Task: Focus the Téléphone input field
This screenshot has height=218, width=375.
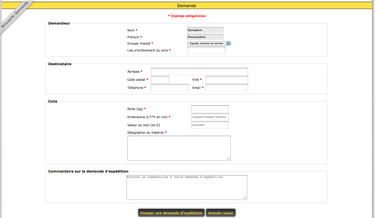Action: 170,88
